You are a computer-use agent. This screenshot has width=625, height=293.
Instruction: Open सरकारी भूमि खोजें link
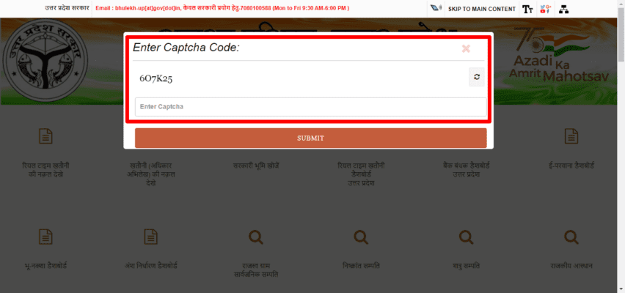[x=256, y=166]
